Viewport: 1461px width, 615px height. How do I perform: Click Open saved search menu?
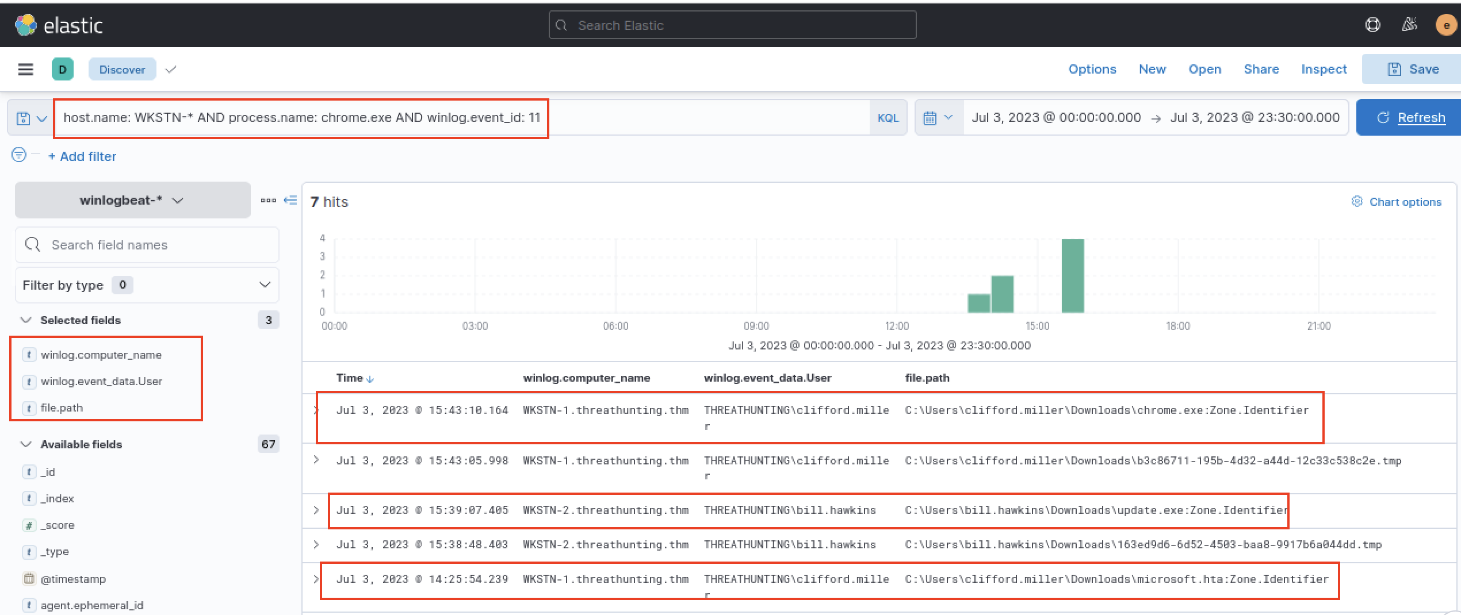point(1204,69)
